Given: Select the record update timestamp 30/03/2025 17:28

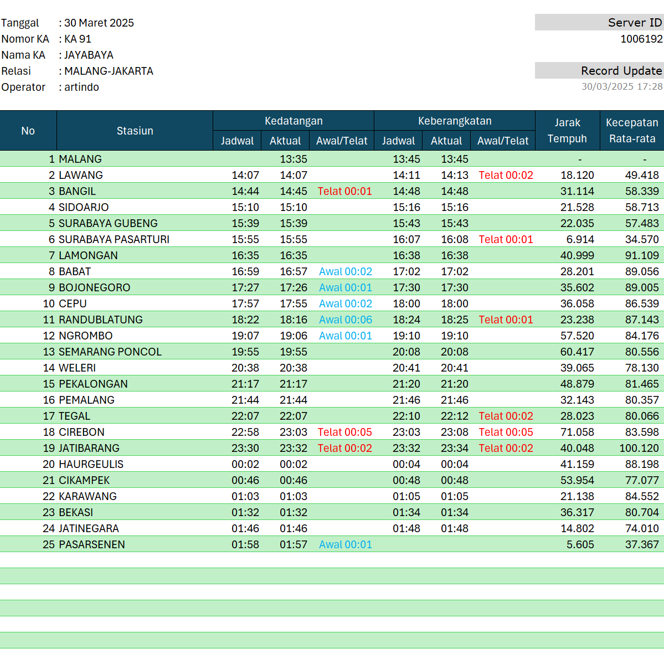Looking at the screenshot, I should tap(621, 86).
